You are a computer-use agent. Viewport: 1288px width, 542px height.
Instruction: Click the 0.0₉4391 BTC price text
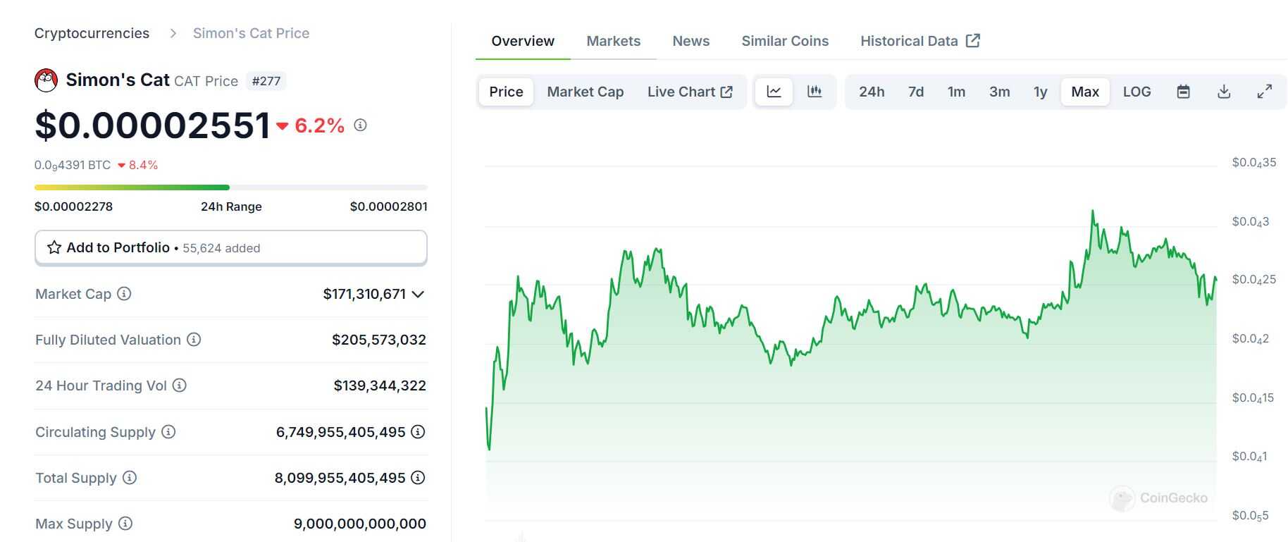coord(73,165)
